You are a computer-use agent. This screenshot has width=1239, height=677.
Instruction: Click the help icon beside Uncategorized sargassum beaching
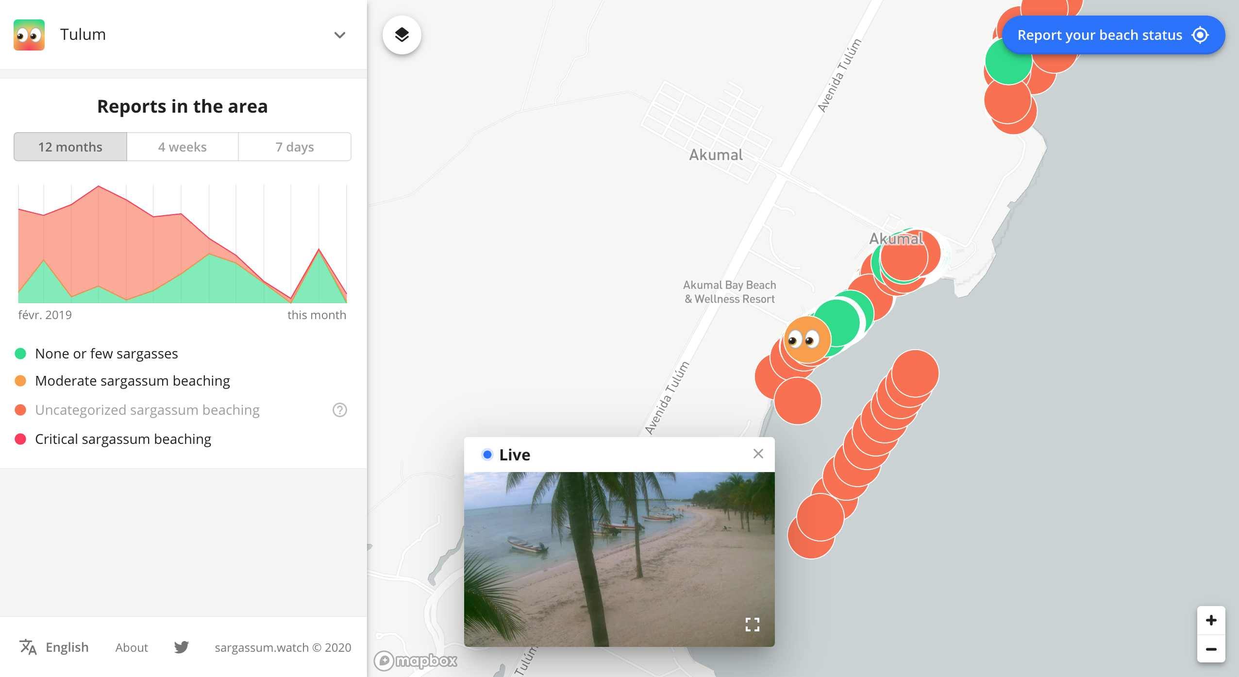pyautogui.click(x=339, y=409)
